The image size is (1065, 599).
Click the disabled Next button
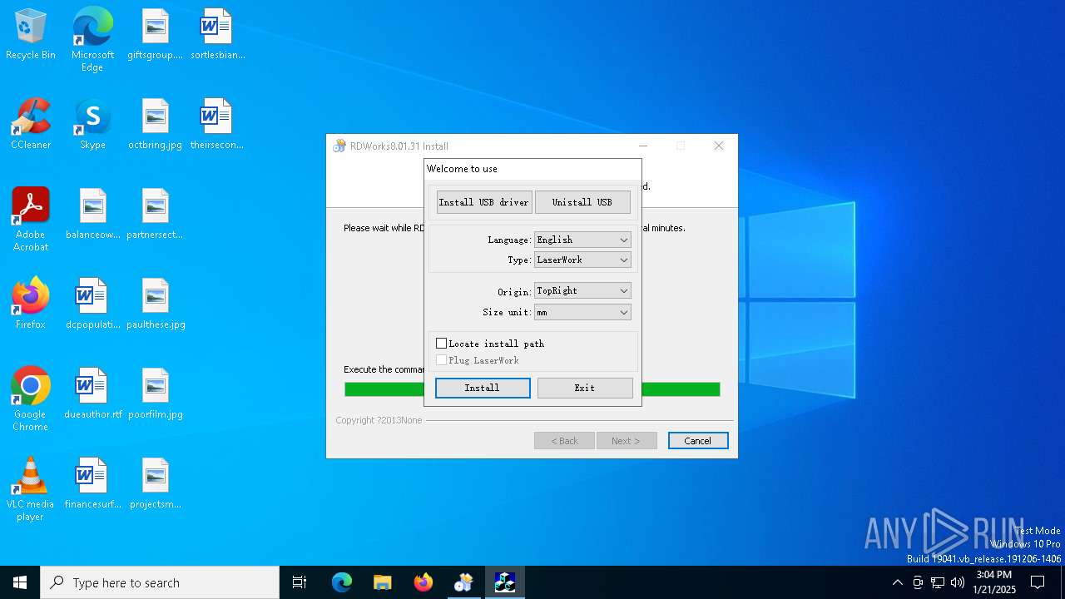pyautogui.click(x=627, y=441)
